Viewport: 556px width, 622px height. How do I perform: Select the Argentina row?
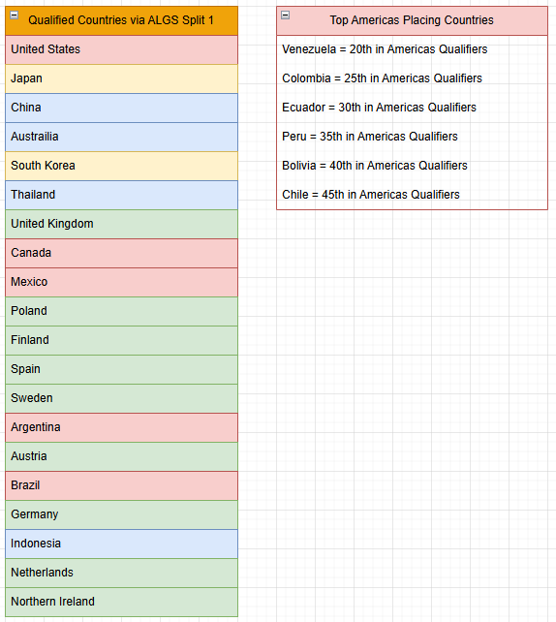click(x=121, y=427)
